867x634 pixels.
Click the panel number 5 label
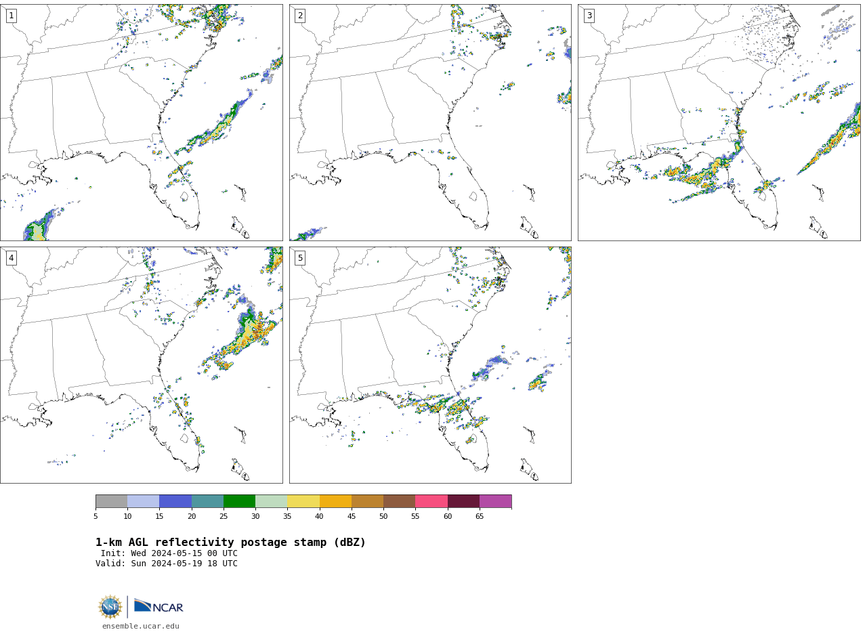pyautogui.click(x=300, y=258)
